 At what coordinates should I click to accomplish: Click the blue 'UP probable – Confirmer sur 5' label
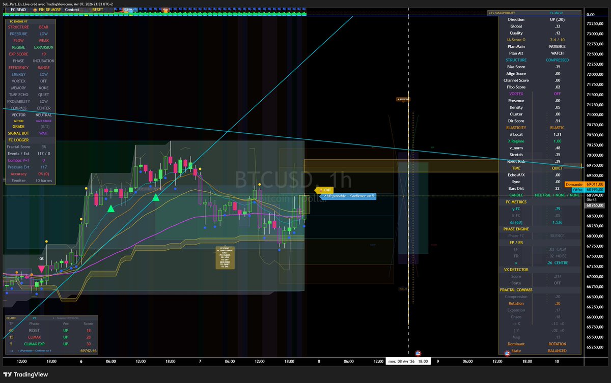pyautogui.click(x=349, y=196)
